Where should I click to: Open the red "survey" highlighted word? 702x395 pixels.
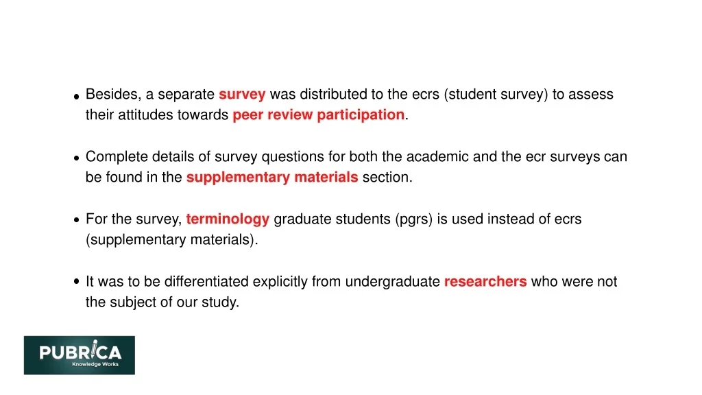coord(242,95)
